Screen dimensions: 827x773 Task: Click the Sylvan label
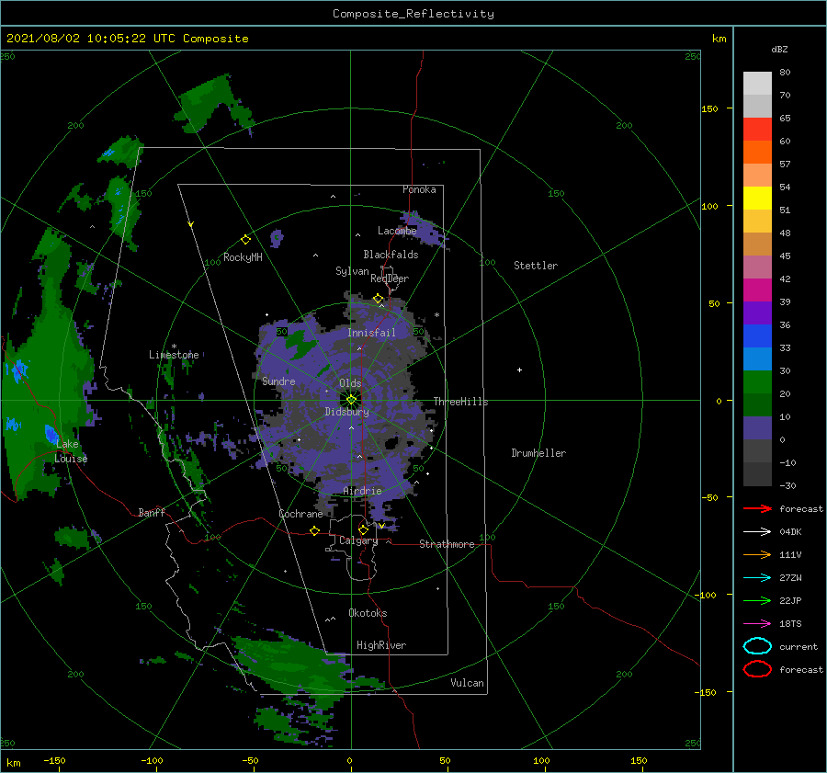(x=352, y=271)
